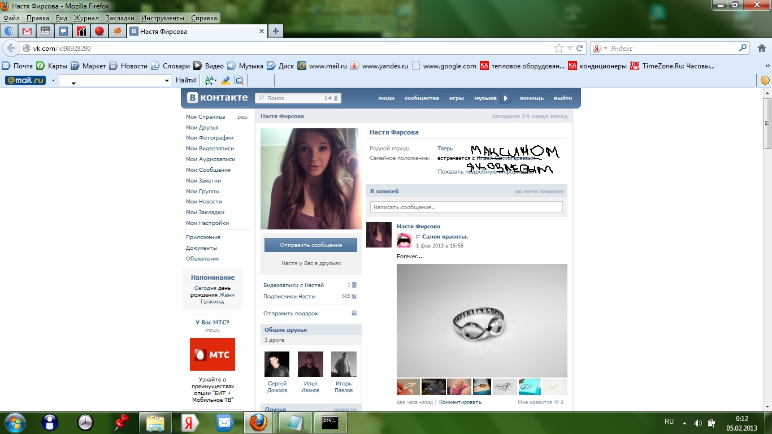The width and height of the screenshot is (772, 434).
Task: Open Игорь Павлов's avatar in common friends
Action: coord(344,364)
